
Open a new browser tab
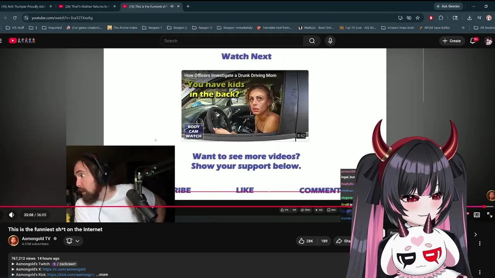pos(188,6)
